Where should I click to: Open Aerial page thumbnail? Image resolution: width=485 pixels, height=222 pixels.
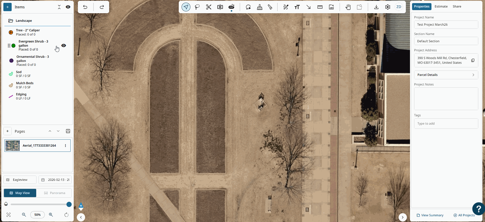(x=12, y=146)
